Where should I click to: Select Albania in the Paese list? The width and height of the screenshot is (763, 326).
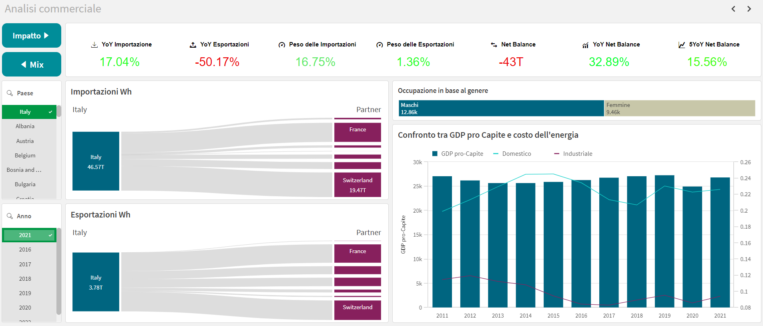[25, 126]
